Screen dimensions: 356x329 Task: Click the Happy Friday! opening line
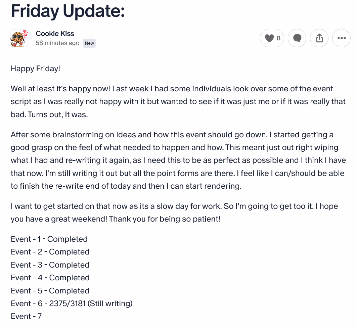coord(35,68)
